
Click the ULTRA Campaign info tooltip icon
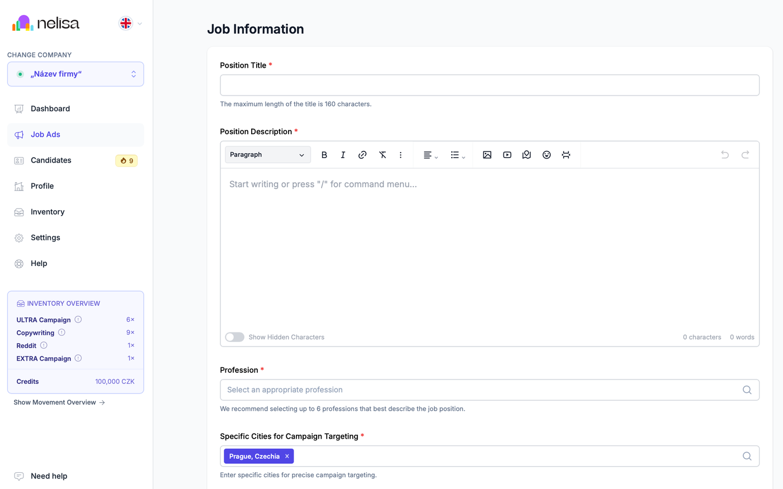pyautogui.click(x=77, y=319)
